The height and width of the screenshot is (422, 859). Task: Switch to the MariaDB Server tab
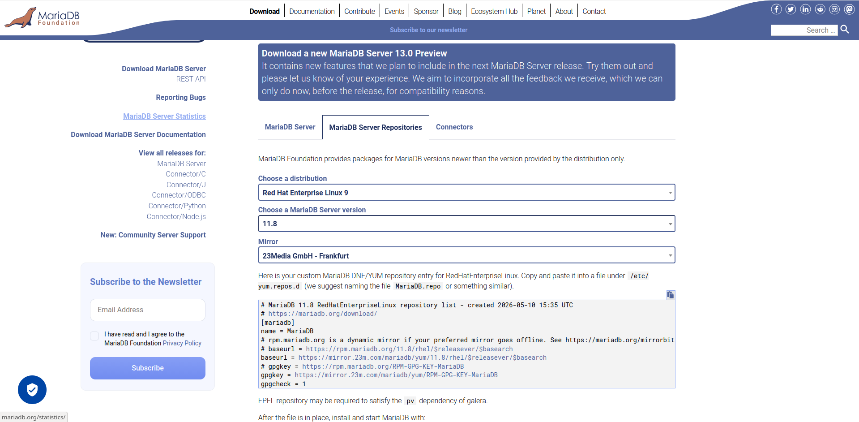pos(290,127)
